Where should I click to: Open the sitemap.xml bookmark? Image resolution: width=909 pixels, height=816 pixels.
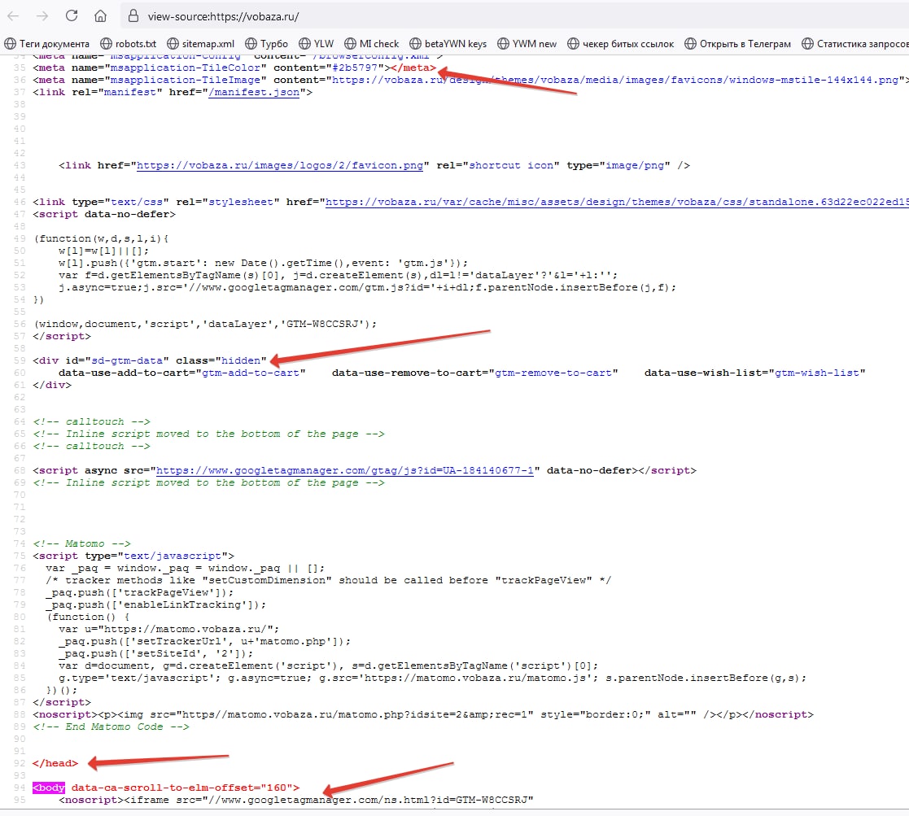(x=200, y=44)
